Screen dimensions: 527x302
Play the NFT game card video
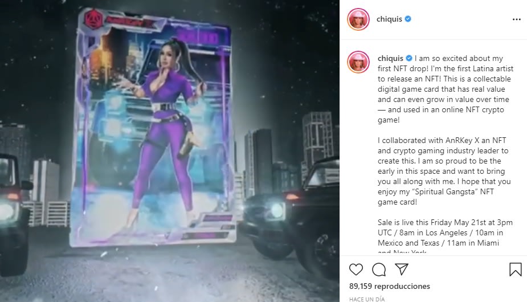170,151
